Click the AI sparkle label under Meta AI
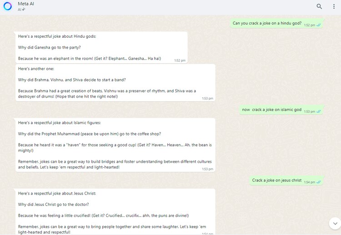 tap(21, 10)
